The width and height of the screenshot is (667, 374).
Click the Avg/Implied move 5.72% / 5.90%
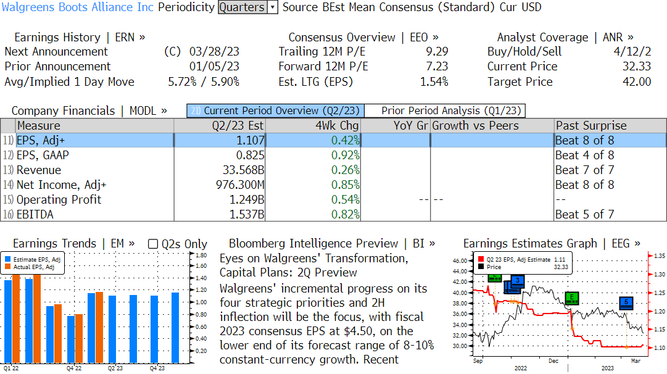point(204,81)
